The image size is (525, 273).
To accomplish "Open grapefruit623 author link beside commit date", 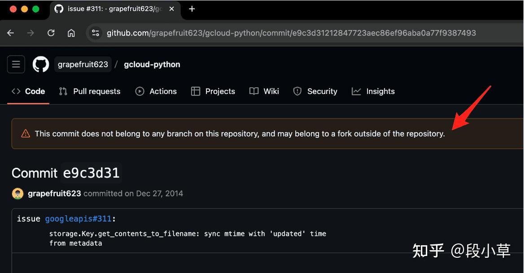I will [54, 194].
